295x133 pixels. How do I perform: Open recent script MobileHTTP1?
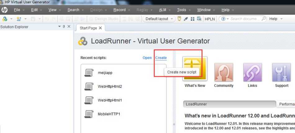pyautogui.click(x=109, y=114)
